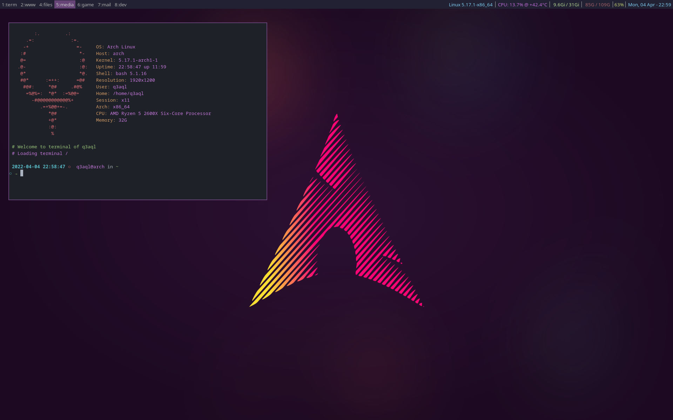The image size is (673, 420).
Task: Select the Kernel 5.17.1-arch1-1 text
Action: 127,60
